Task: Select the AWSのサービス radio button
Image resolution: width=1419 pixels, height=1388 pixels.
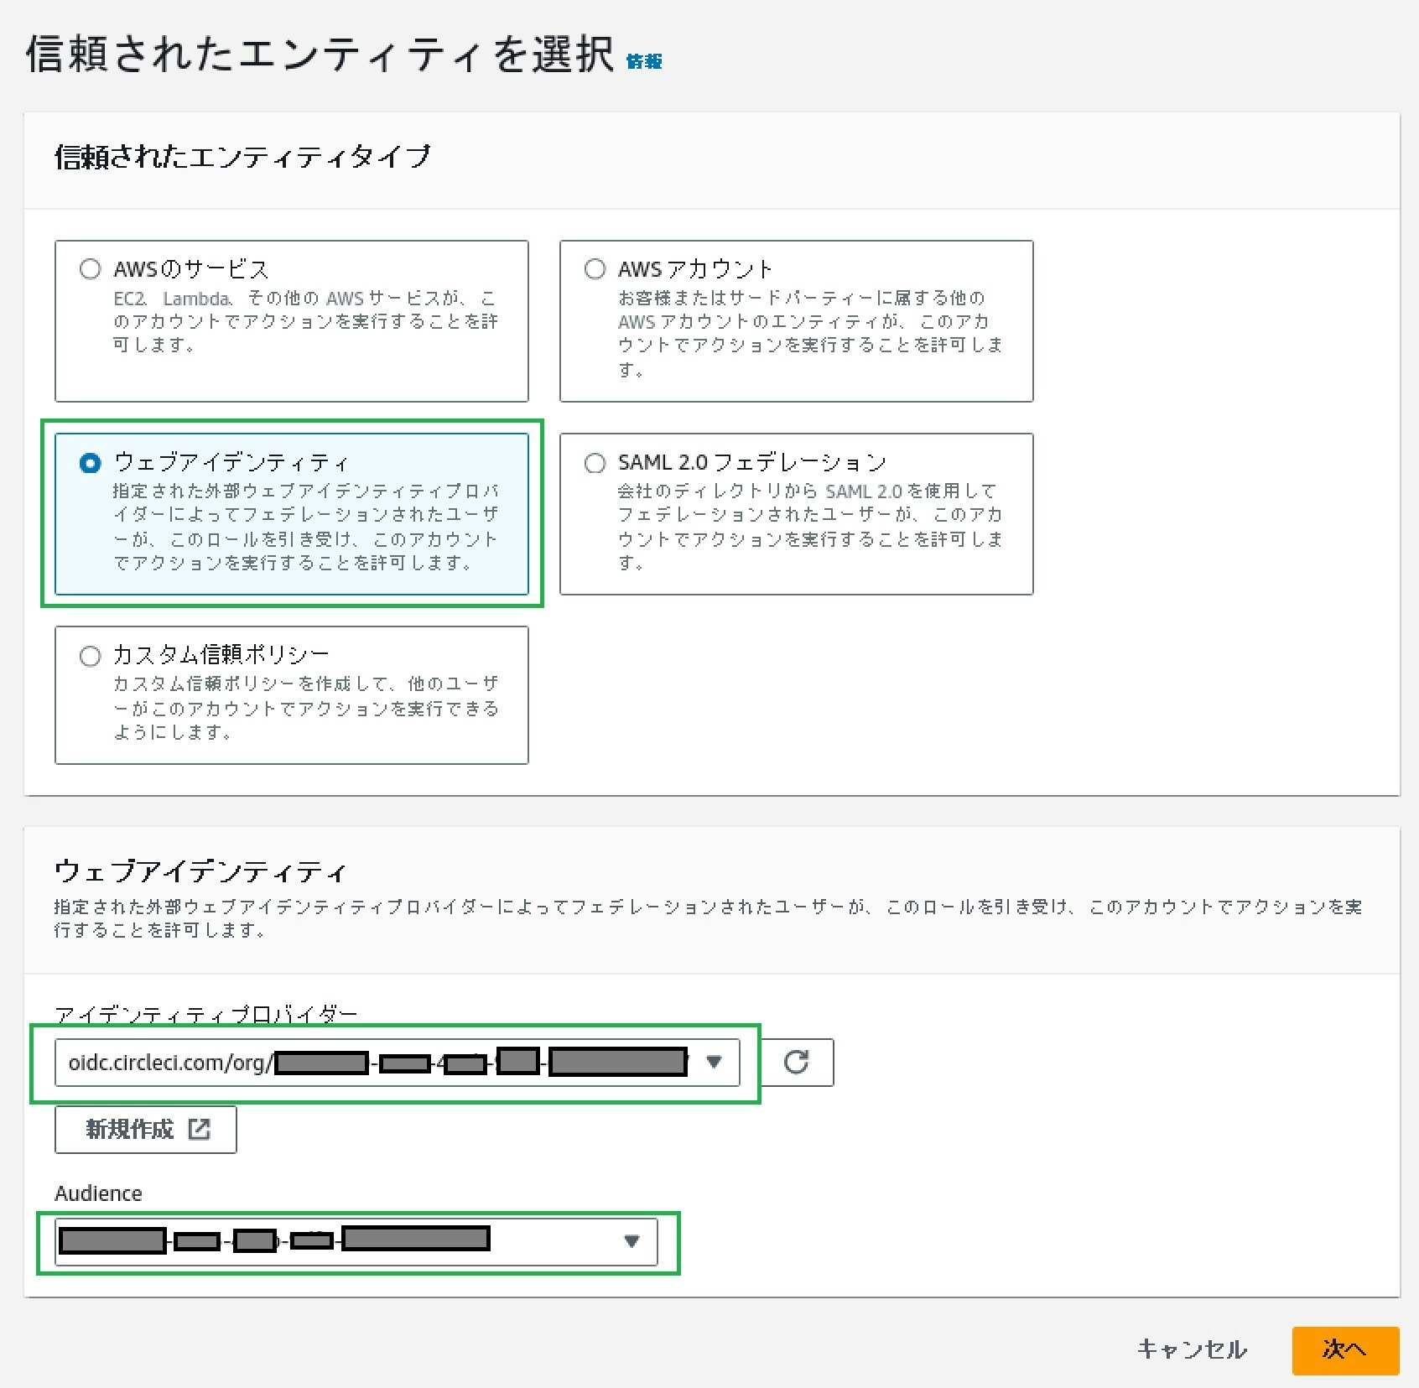Action: (x=90, y=269)
